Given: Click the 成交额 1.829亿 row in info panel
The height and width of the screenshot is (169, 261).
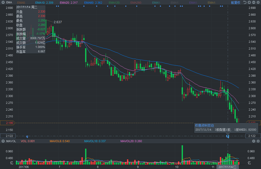Looking at the screenshot, I should pyautogui.click(x=31, y=43).
